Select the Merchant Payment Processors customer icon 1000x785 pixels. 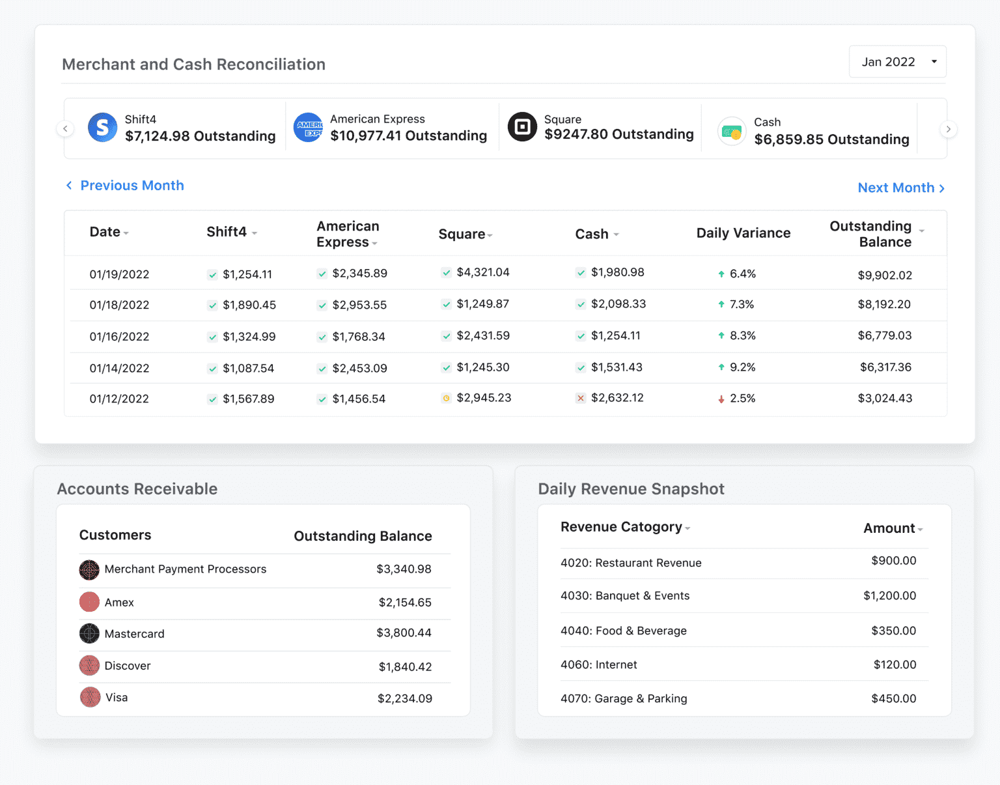[x=89, y=569]
